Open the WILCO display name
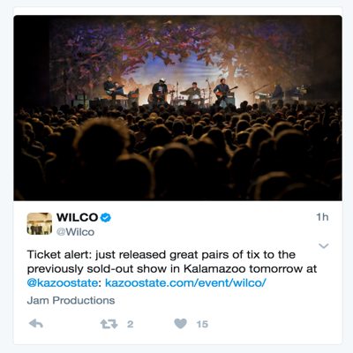Screen dimensions: 353x353 click(77, 217)
